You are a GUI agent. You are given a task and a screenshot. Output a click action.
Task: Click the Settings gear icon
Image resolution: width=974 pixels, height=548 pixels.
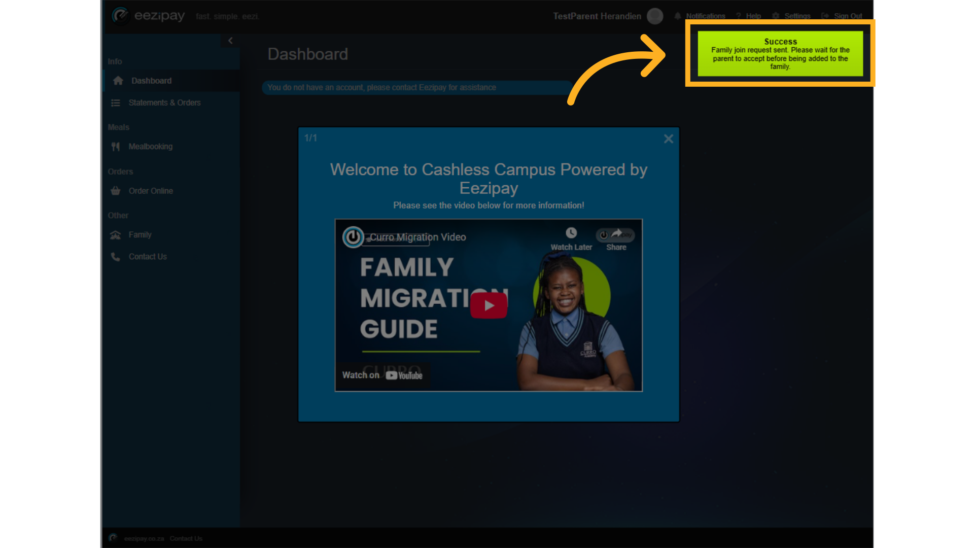776,16
